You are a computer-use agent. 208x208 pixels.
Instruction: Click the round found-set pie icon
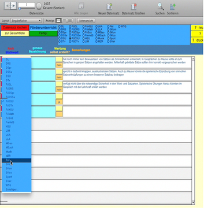coord(39,6)
